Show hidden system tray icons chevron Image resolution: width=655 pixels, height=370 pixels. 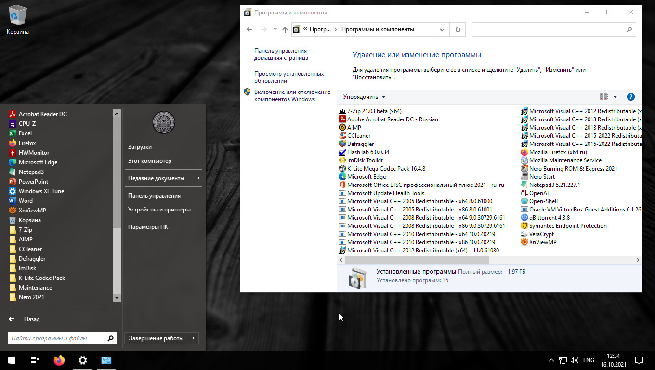click(x=551, y=360)
